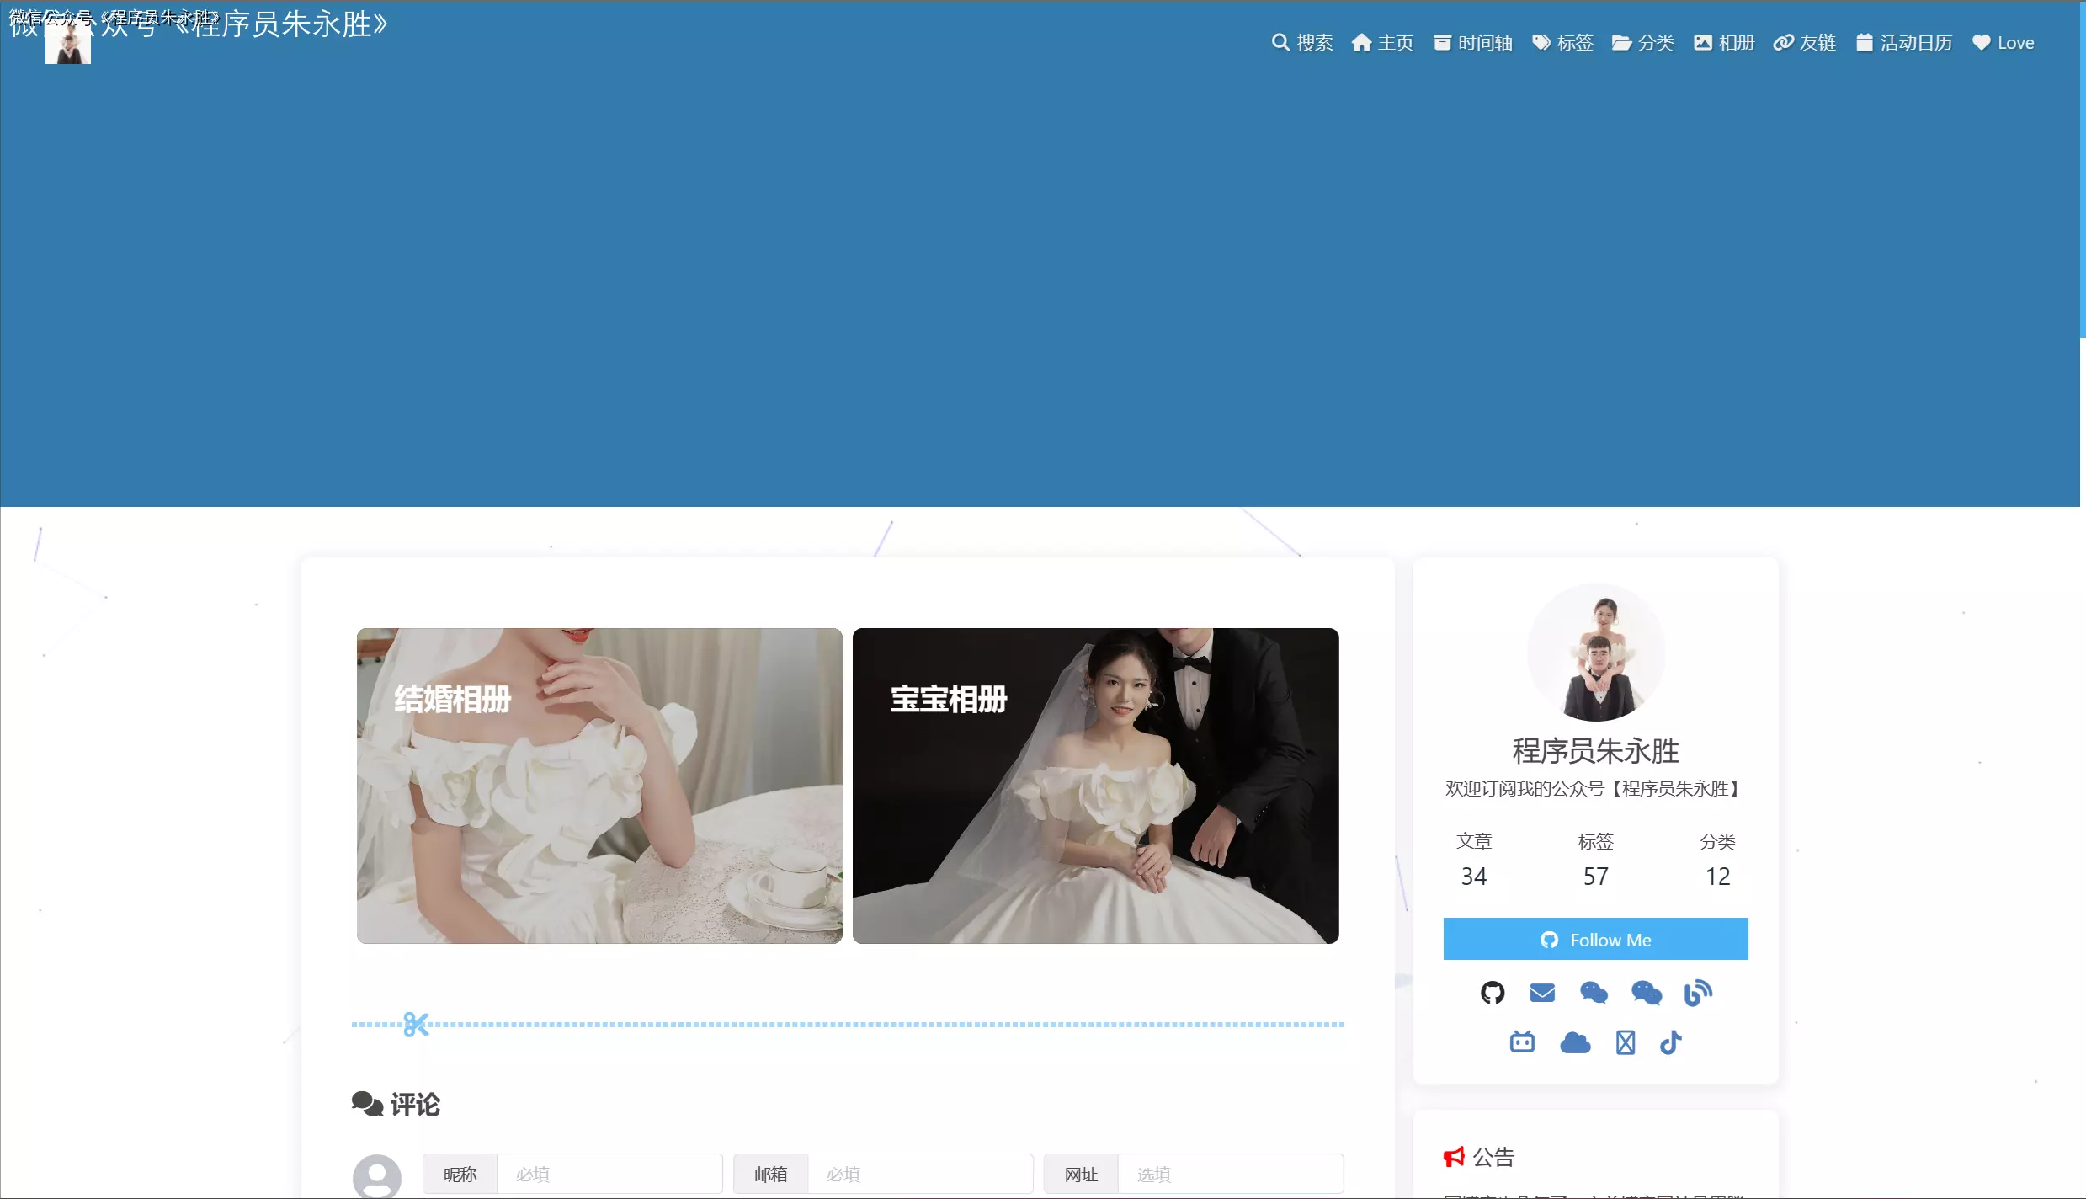Screen dimensions: 2086x1199
Task: Open the 搜索 search menu item
Action: [1301, 43]
